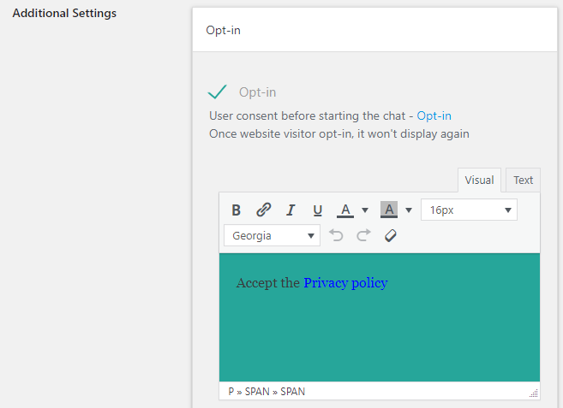Toggle underline formatting
The width and height of the screenshot is (563, 408).
point(317,210)
